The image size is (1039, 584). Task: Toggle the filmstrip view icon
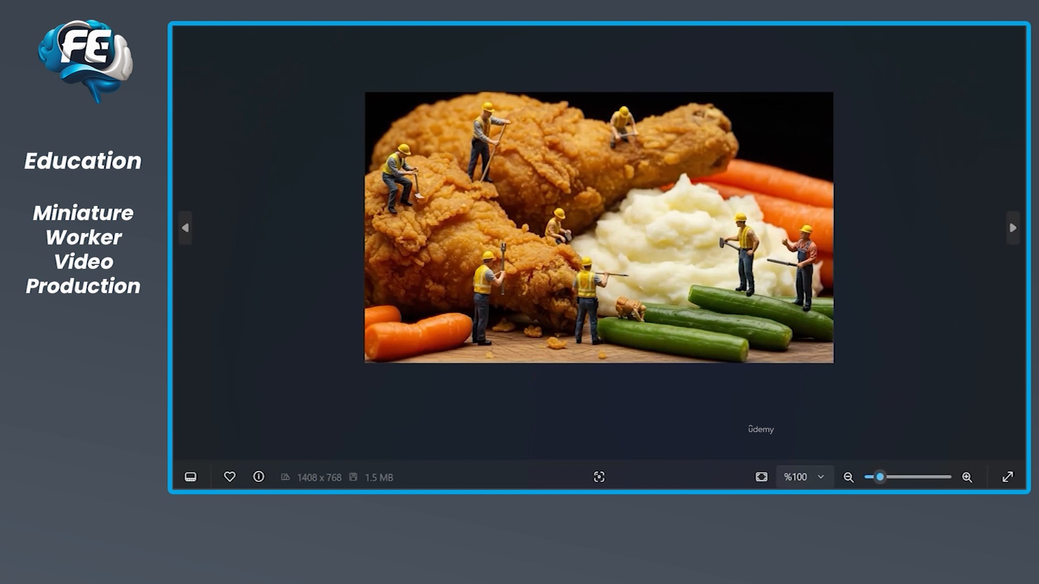tap(190, 477)
